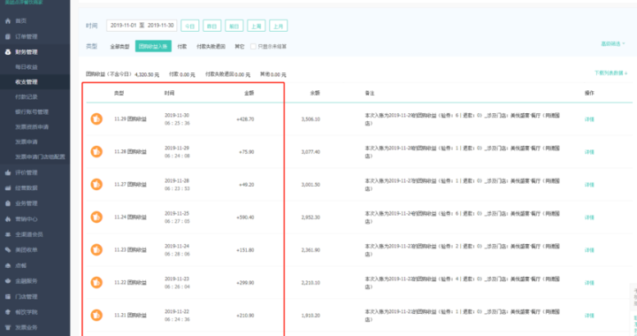637x336 pixels.
Task: Click the 下载列表数据 download link
Action: (x=611, y=73)
